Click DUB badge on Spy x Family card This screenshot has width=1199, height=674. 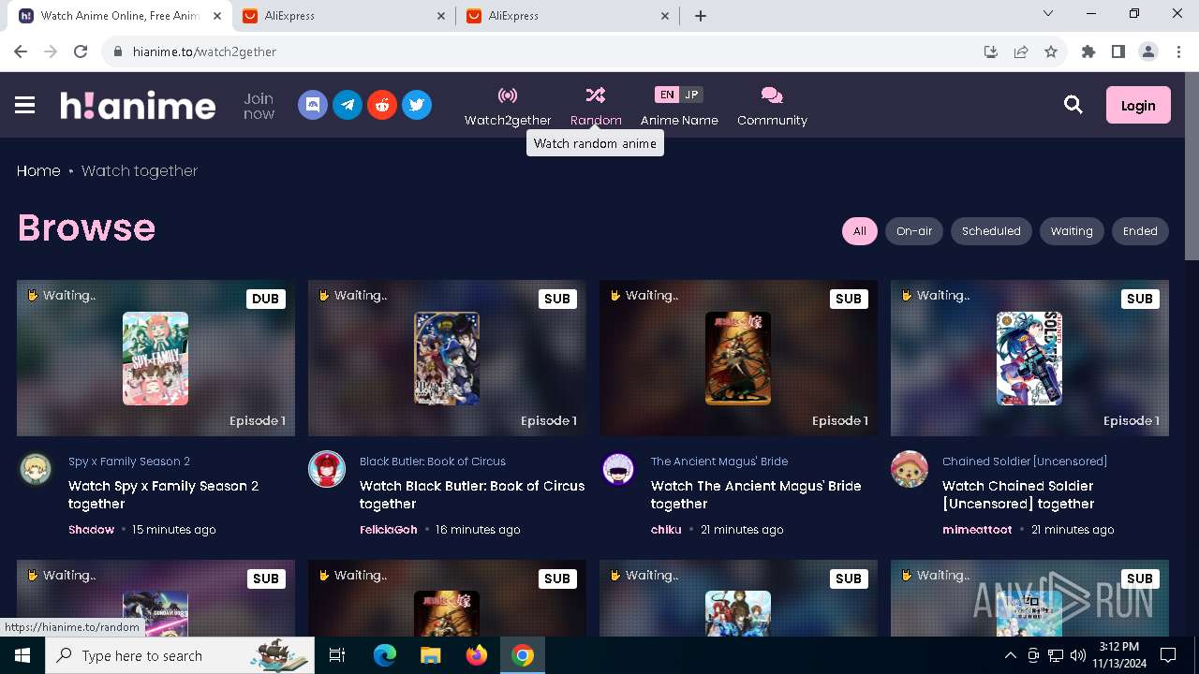tap(266, 299)
